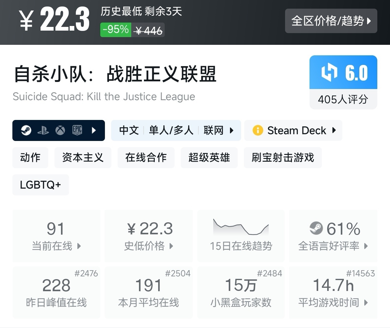Image resolution: width=390 pixels, height=328 pixels.
Task: Click the game title 自杀小队：战胜正义联盟
Action: 115,74
